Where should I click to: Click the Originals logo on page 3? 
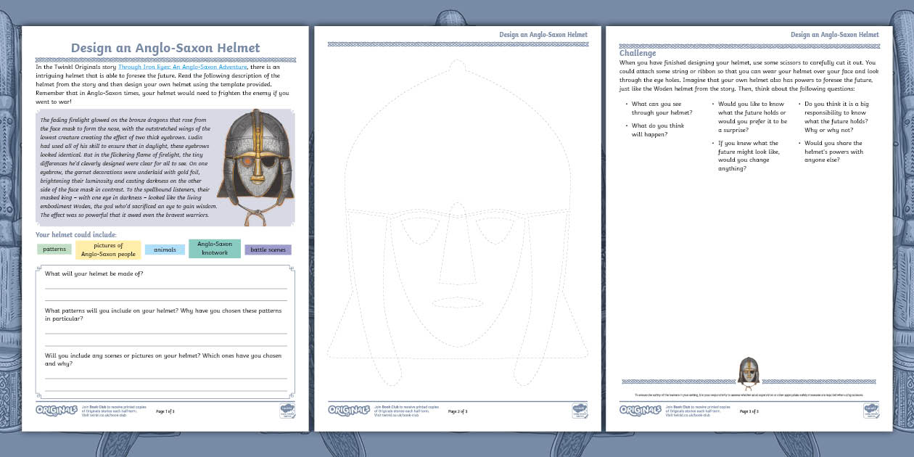click(x=640, y=410)
